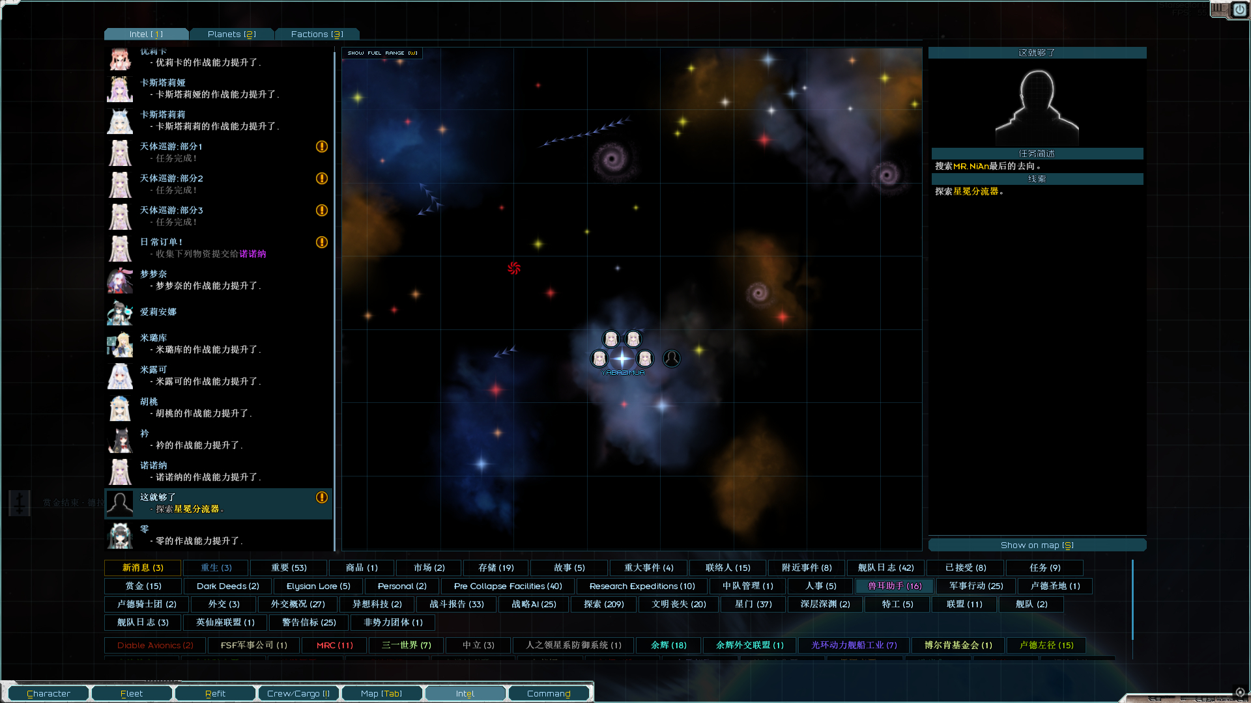
Task: Click the exclamation icon on the 日常订单 entry
Action: pos(322,242)
